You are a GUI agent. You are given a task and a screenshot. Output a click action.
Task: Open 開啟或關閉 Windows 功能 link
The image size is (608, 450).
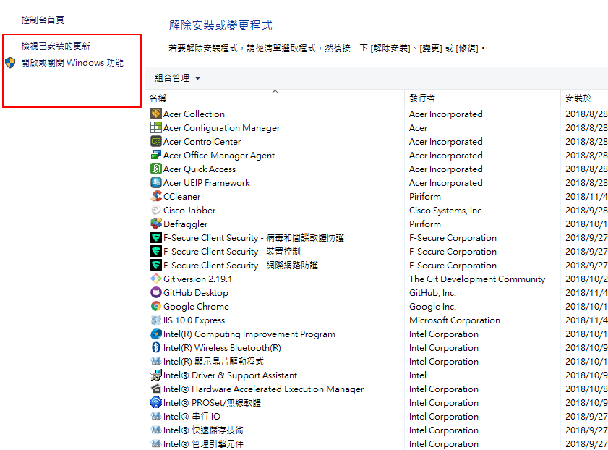coord(72,62)
